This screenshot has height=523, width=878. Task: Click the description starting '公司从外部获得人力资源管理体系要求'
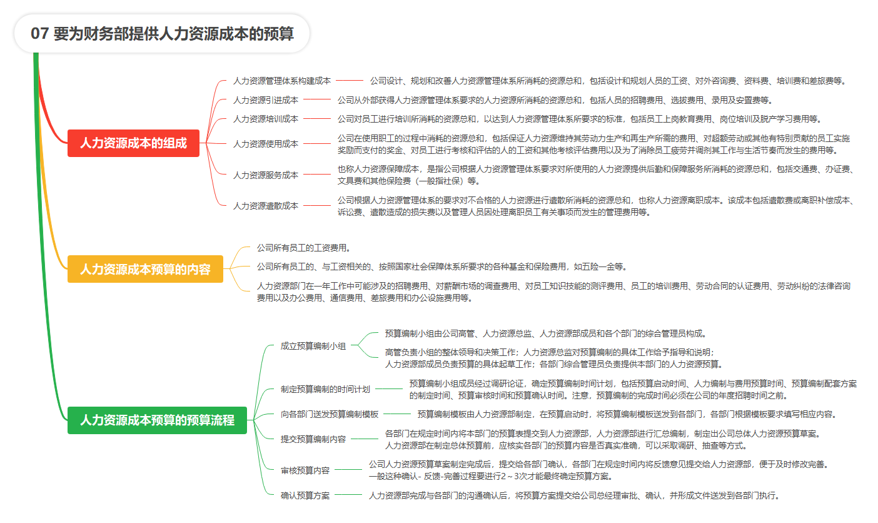click(556, 100)
